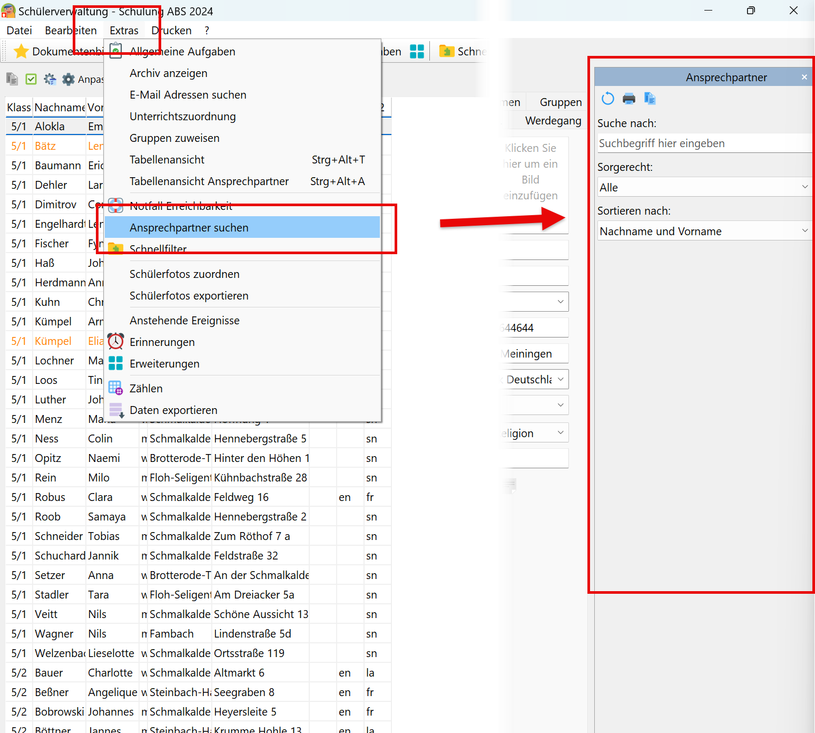Viewport: 815px width, 733px height.
Task: Click the refresh icon in the Ansprechpartner panel
Action: pyautogui.click(x=608, y=99)
